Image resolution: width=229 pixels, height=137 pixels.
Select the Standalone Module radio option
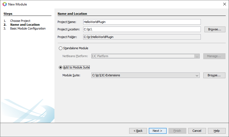pyautogui.click(x=61, y=48)
